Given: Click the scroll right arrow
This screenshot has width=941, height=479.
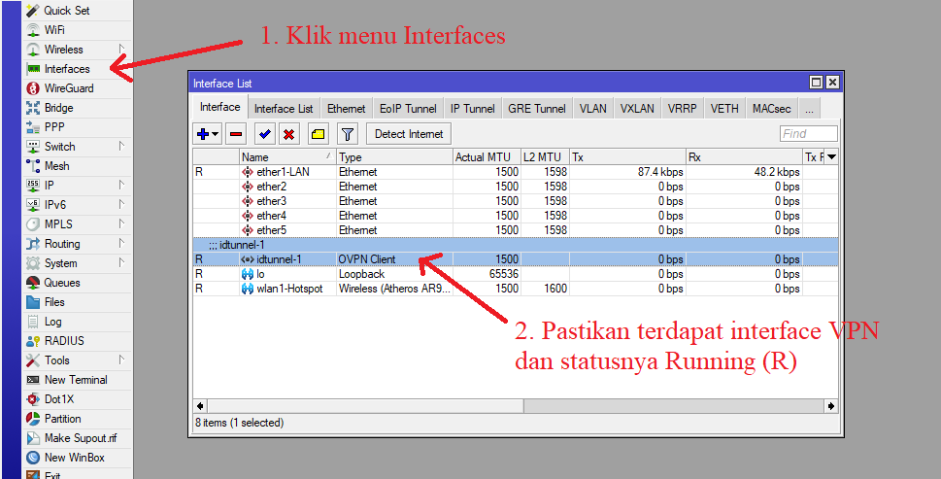Looking at the screenshot, I should (831, 406).
